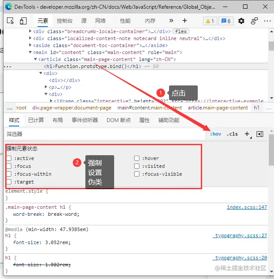The height and width of the screenshot is (279, 274).
Task: Expand the breadcrumb-locale-container div
Action: pyautogui.click(x=30, y=31)
